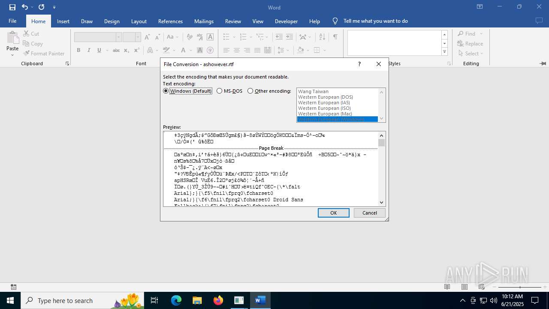This screenshot has height=309, width=549.
Task: Clear all formatting icon
Action: (189, 37)
